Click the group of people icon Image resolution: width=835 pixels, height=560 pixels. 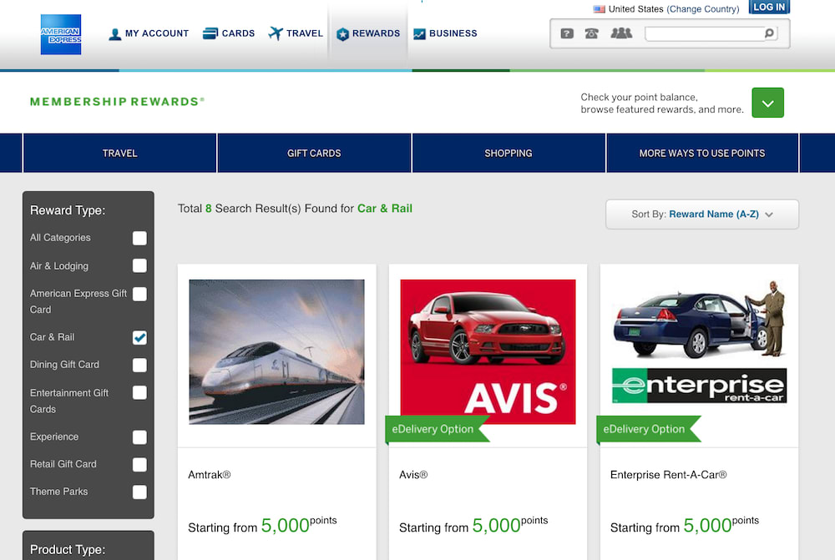(621, 33)
